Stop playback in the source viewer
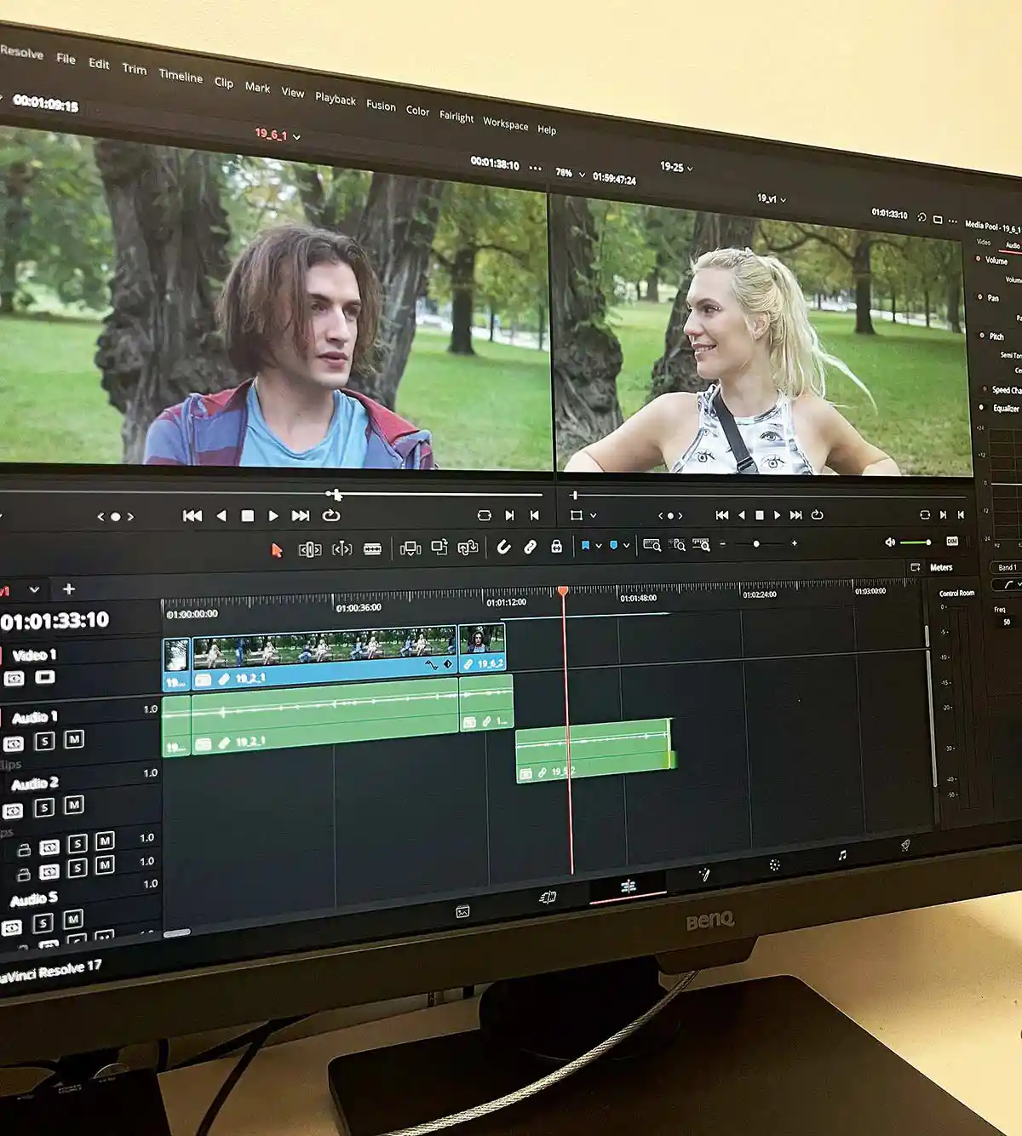1022x1136 pixels. [x=248, y=515]
